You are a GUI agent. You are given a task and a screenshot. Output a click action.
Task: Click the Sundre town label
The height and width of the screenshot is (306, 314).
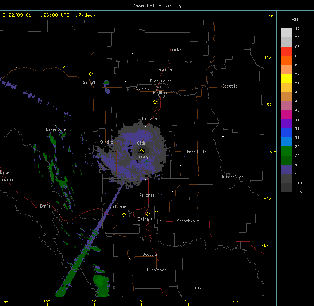[106, 142]
